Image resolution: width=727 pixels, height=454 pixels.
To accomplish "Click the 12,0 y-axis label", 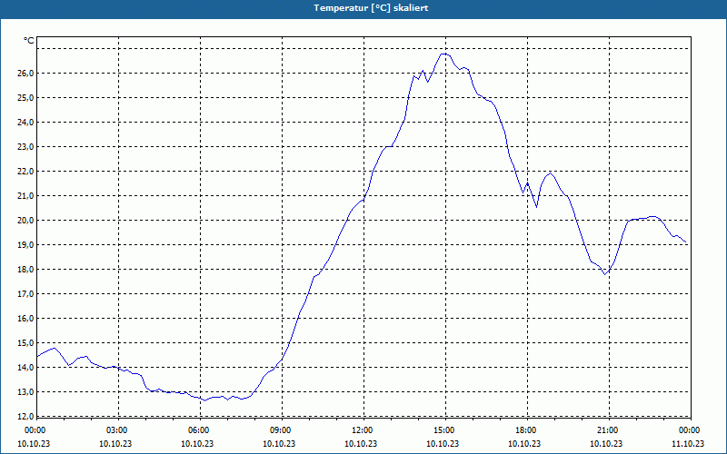I will [x=25, y=416].
